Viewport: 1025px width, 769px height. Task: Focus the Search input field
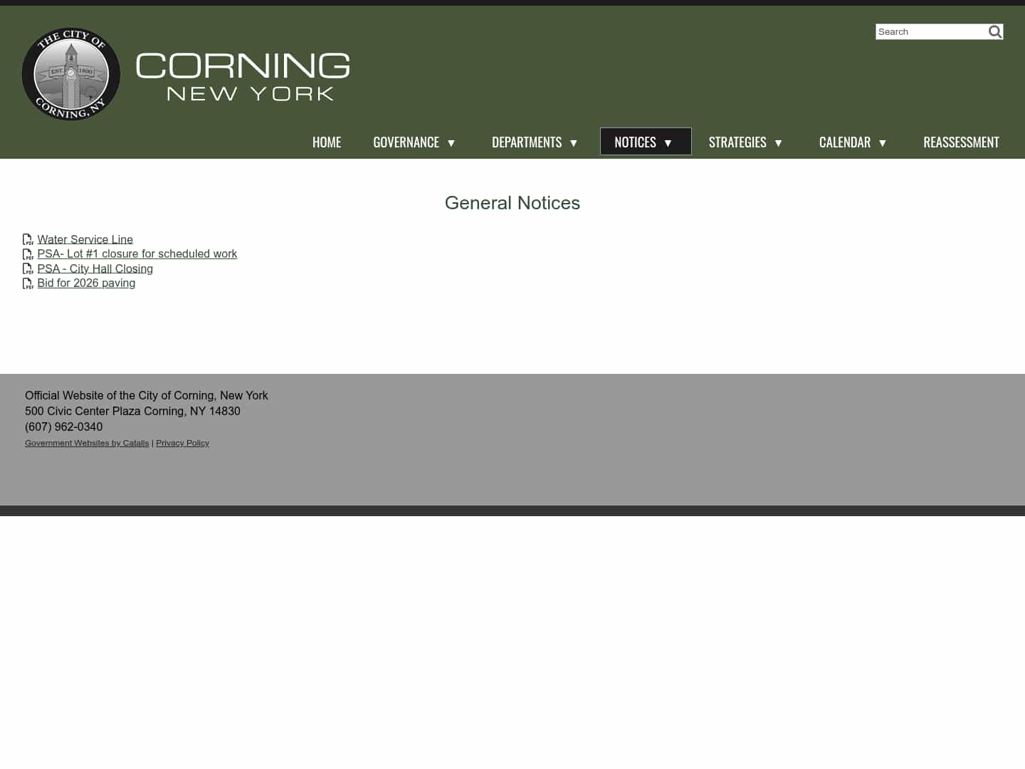click(931, 31)
